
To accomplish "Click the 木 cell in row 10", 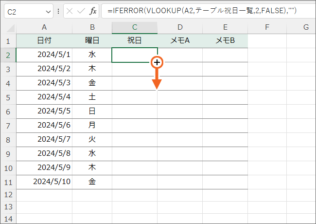I will [92, 168].
